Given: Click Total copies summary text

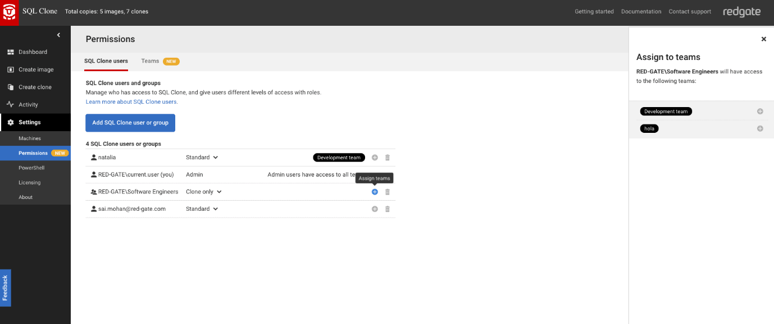Looking at the screenshot, I should click(x=107, y=12).
